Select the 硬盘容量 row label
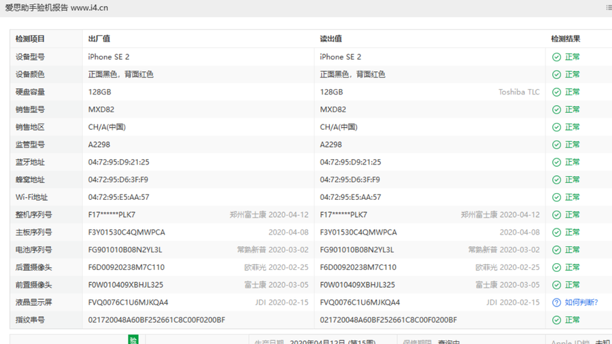 pos(30,92)
